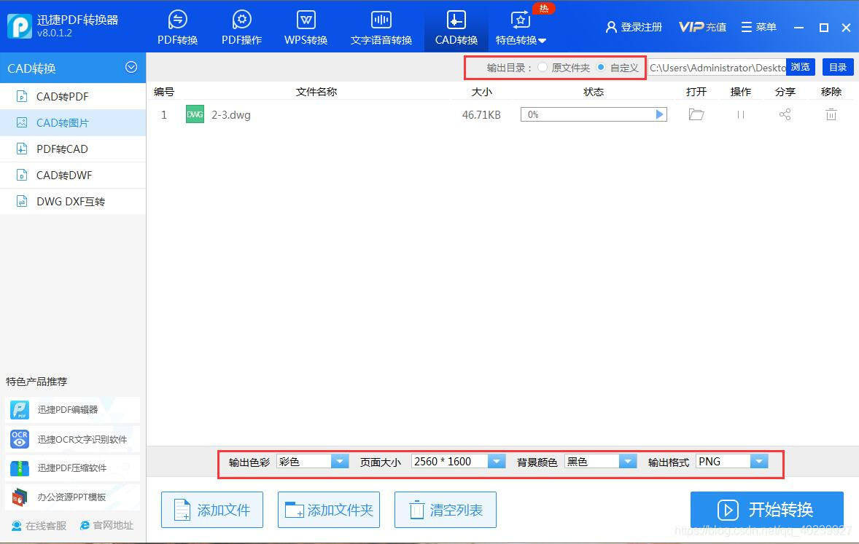The width and height of the screenshot is (859, 544).
Task: Click the output directory path field
Action: coord(717,67)
